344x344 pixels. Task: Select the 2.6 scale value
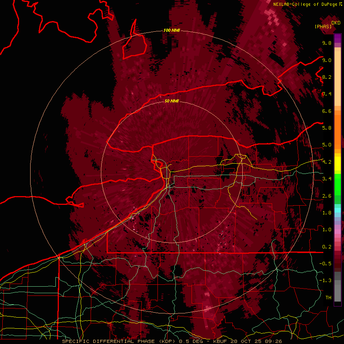327,196
